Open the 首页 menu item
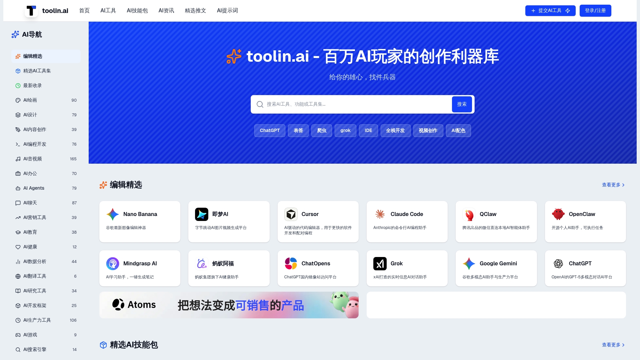Viewport: 640px width, 360px height. tap(84, 10)
